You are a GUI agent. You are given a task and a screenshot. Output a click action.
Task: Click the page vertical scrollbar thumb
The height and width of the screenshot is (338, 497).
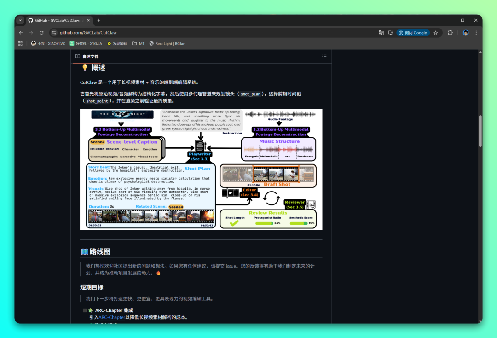click(x=480, y=131)
